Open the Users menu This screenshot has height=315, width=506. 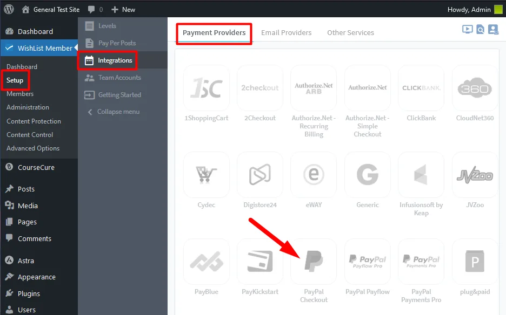pyautogui.click(x=39, y=310)
